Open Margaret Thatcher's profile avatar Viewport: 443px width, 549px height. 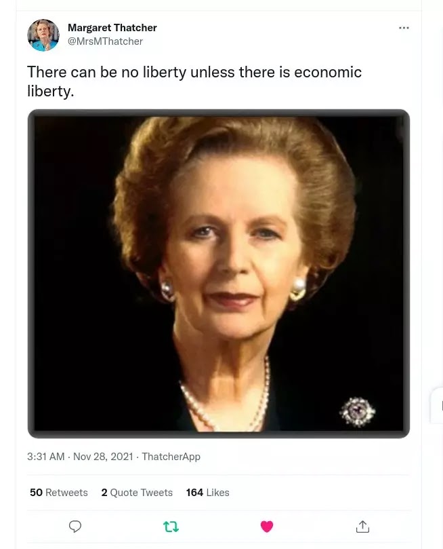pos(43,35)
